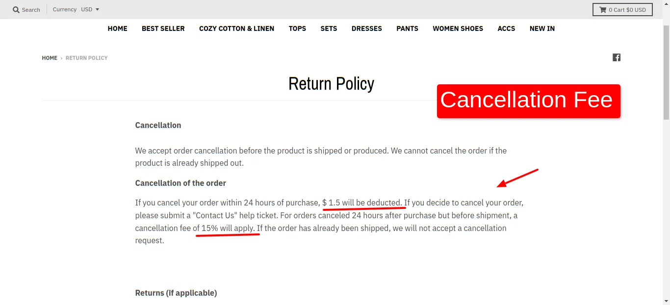This screenshot has width=670, height=305.
Task: Open the DRESSES section
Action: click(x=366, y=28)
